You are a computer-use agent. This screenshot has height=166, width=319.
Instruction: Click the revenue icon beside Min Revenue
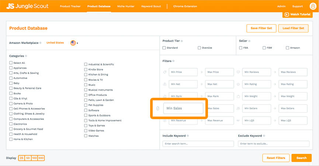click(x=165, y=120)
